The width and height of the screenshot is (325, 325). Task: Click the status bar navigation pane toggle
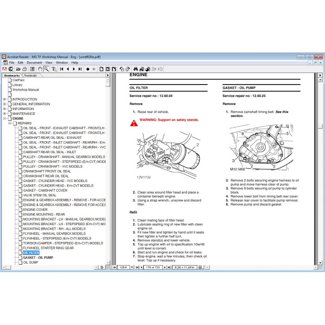pyautogui.click(x=114, y=267)
